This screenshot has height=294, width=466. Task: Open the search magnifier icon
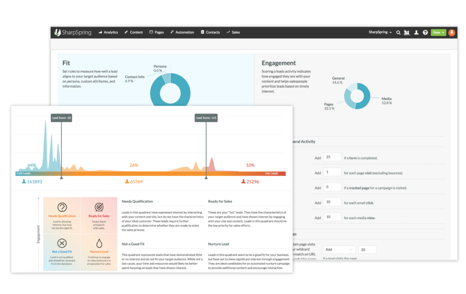398,32
